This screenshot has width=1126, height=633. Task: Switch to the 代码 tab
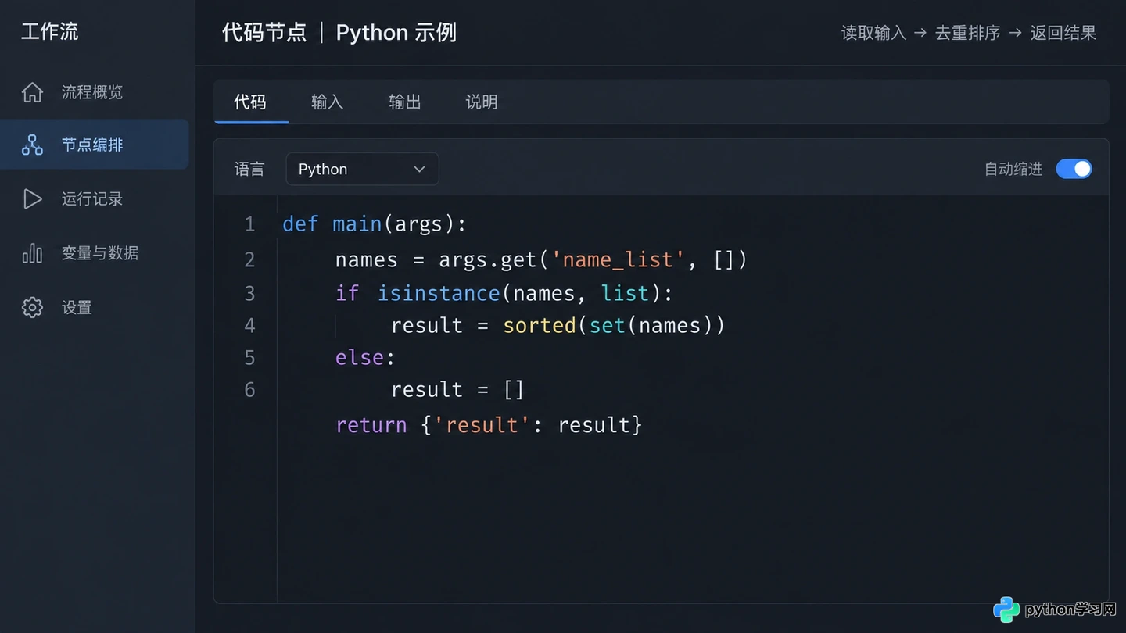pos(250,102)
